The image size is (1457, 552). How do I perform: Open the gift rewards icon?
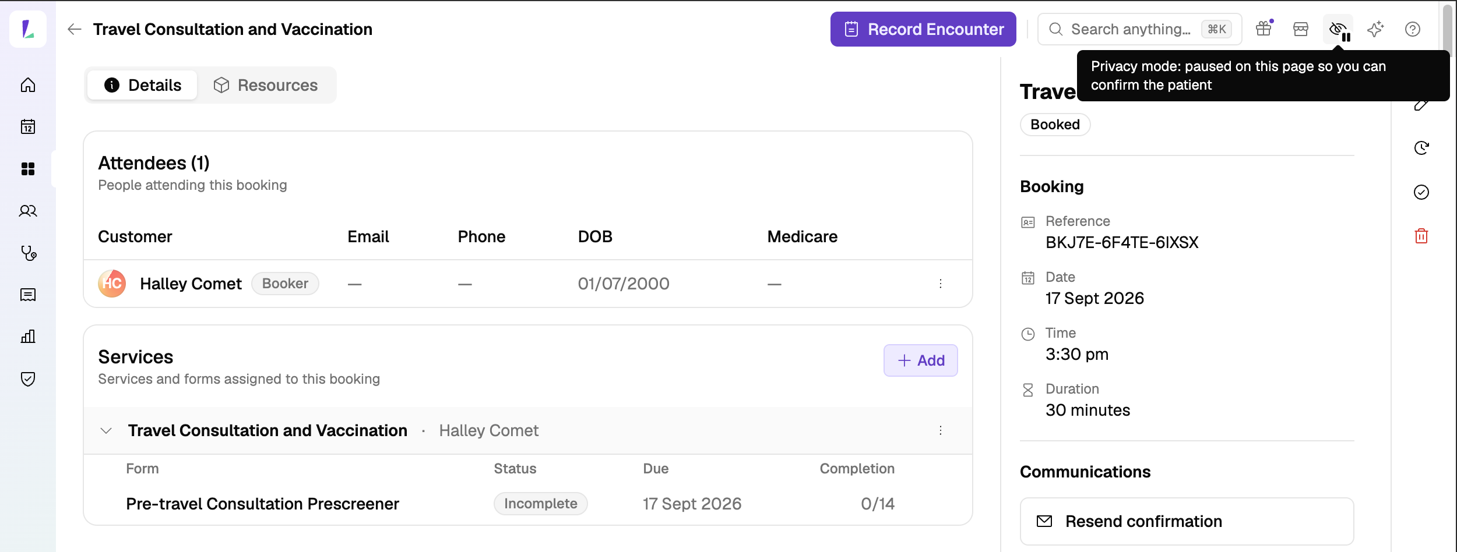1264,29
